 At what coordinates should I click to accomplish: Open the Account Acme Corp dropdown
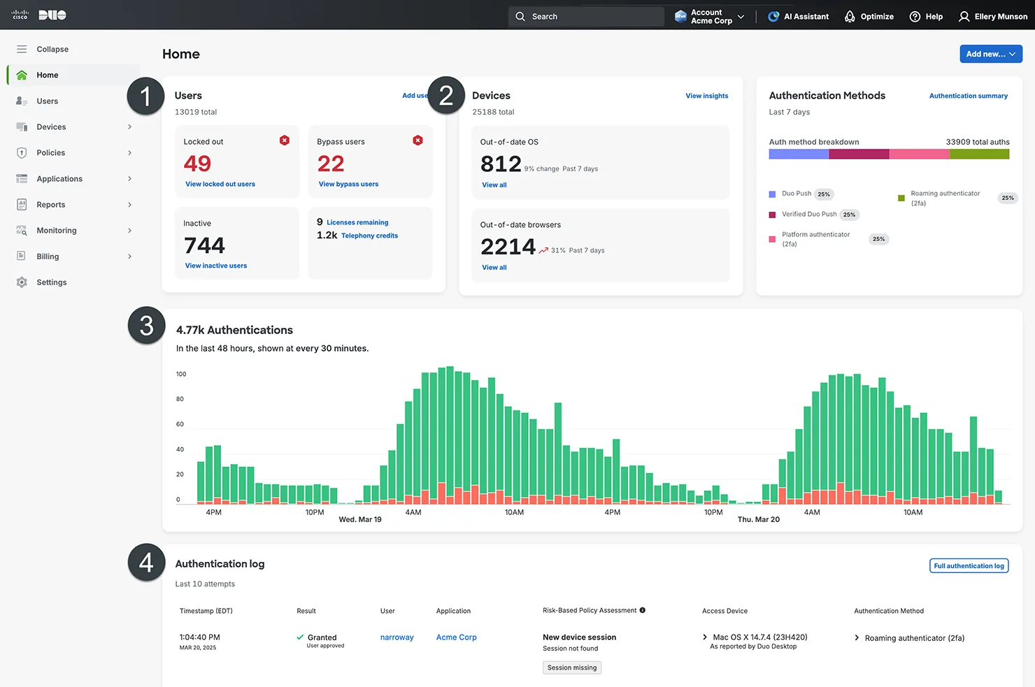[708, 16]
